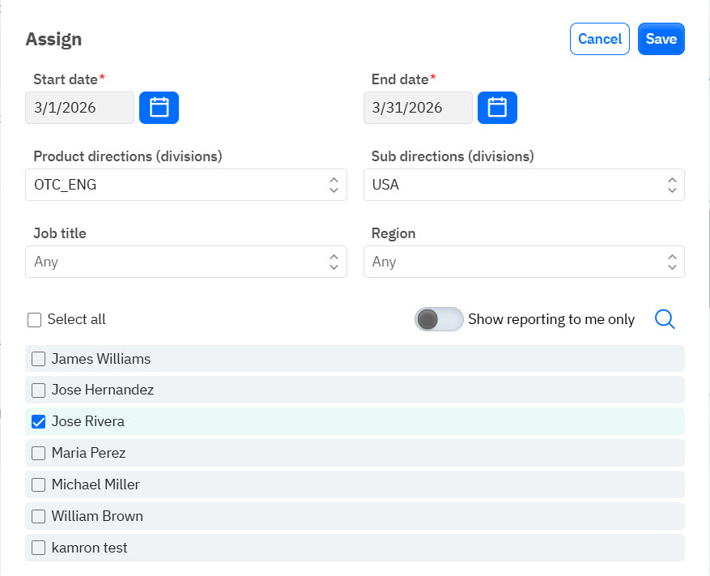Check the kamron test checkbox
710x576 pixels.
(x=38, y=548)
